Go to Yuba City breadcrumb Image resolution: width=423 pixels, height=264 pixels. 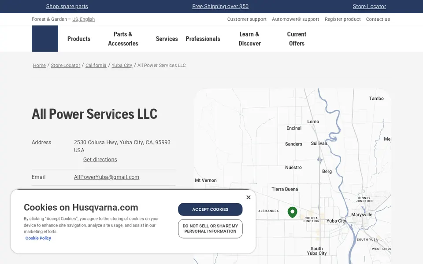(122, 65)
